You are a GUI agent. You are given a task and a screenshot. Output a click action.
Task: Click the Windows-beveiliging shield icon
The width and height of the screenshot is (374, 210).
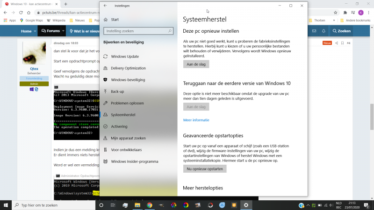tap(106, 80)
